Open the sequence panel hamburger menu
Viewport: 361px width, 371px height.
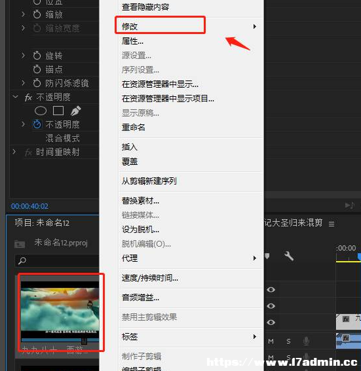pyautogui.click(x=332, y=224)
